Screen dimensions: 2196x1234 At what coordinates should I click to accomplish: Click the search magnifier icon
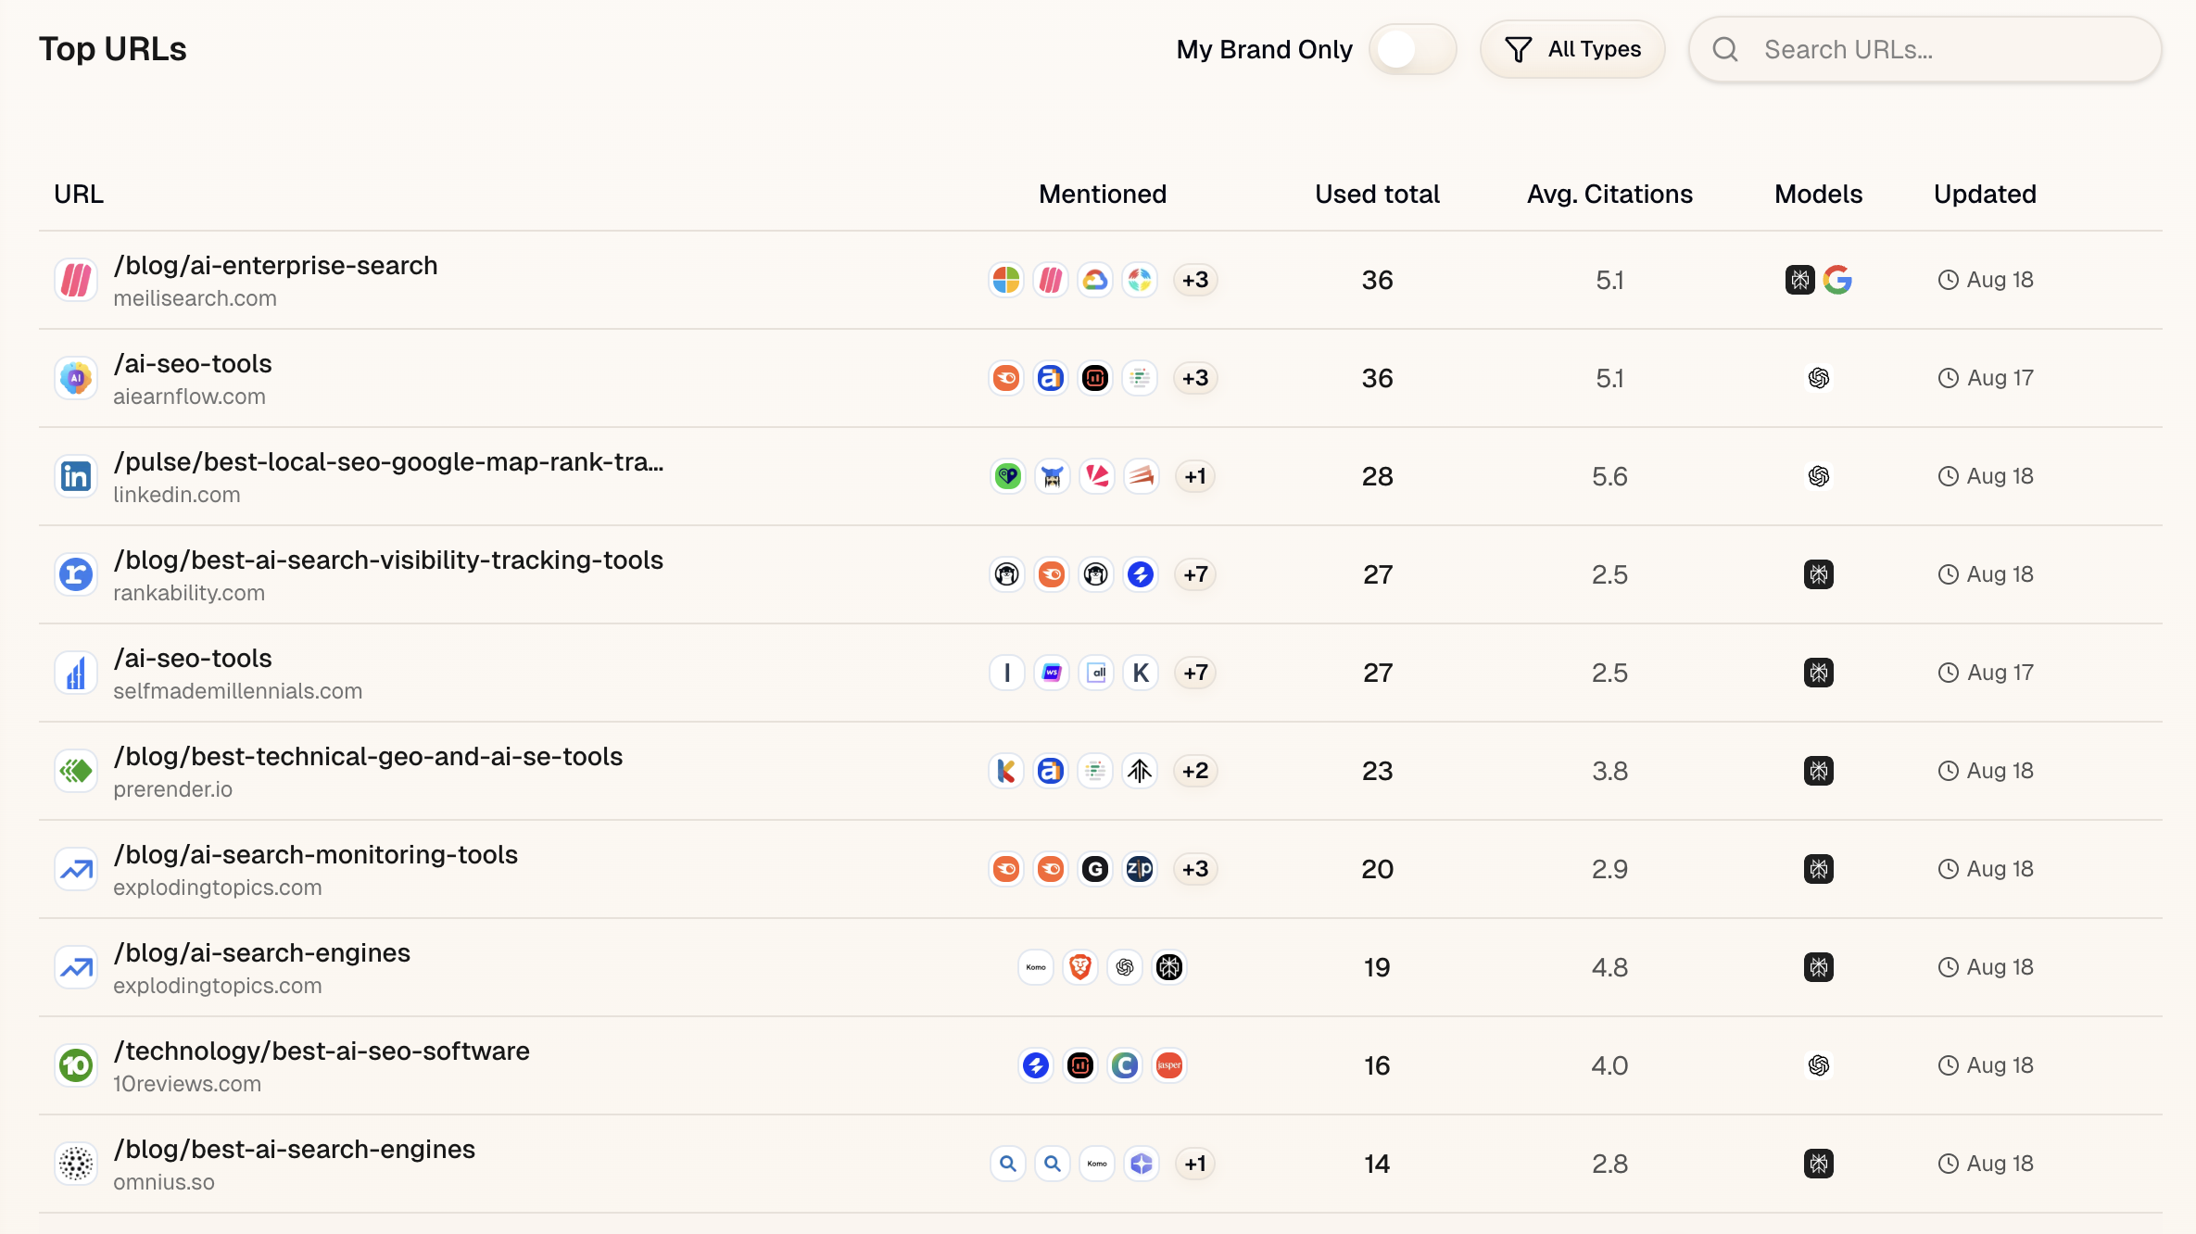click(x=1725, y=49)
